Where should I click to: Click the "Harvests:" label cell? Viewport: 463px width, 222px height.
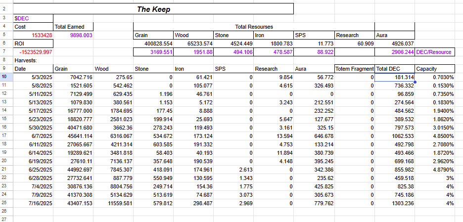coord(33,60)
